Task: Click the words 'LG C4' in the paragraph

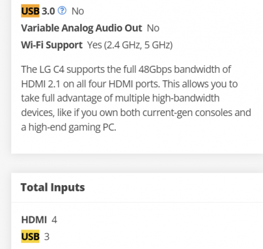Action: tap(52, 70)
